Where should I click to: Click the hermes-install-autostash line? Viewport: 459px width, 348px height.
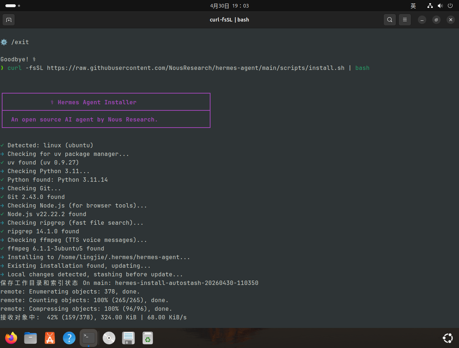point(129,283)
